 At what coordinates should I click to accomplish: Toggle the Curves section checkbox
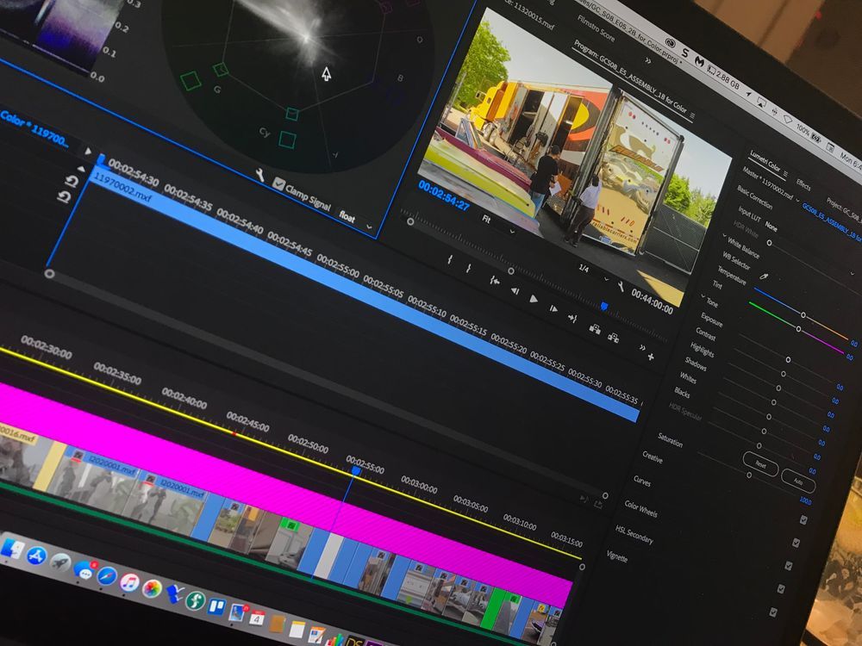tap(796, 544)
